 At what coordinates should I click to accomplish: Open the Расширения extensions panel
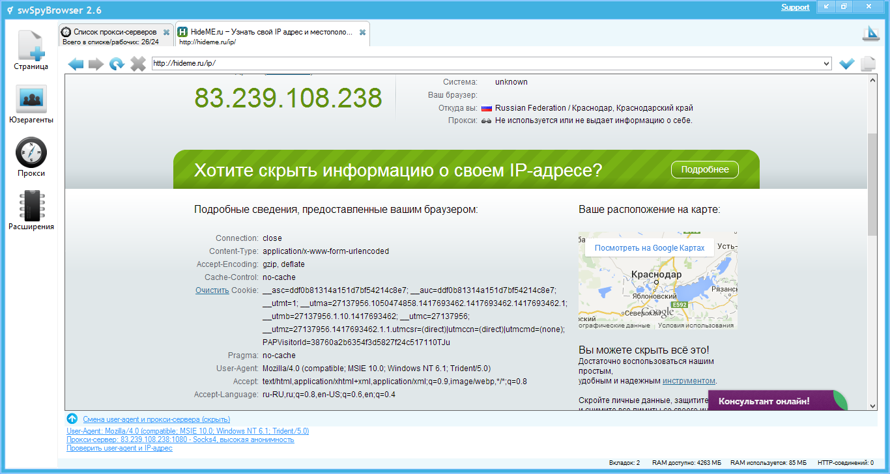click(x=31, y=211)
